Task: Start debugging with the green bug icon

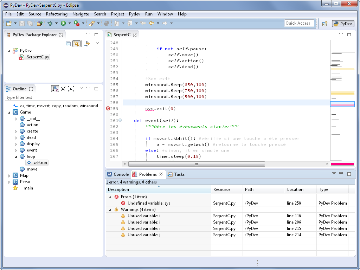Action: tap(50, 23)
